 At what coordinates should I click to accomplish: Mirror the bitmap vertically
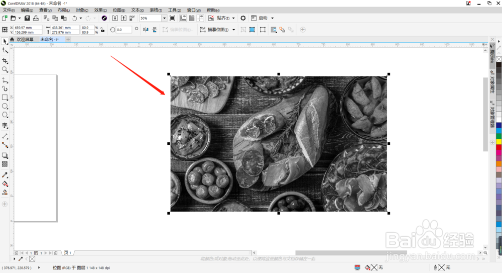(154, 30)
